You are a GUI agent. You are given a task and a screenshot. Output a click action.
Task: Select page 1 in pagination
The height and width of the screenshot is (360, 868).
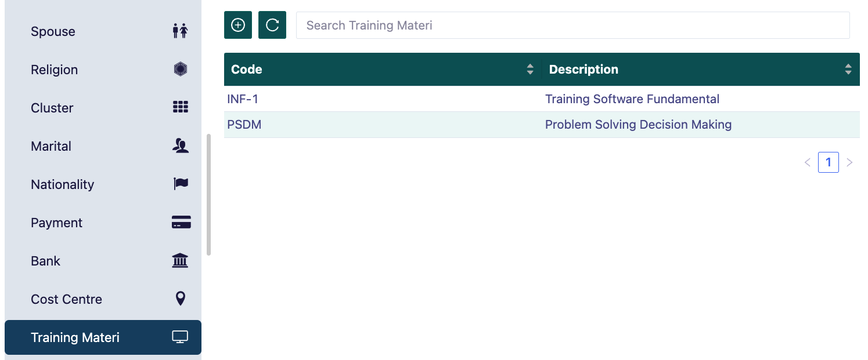(829, 162)
